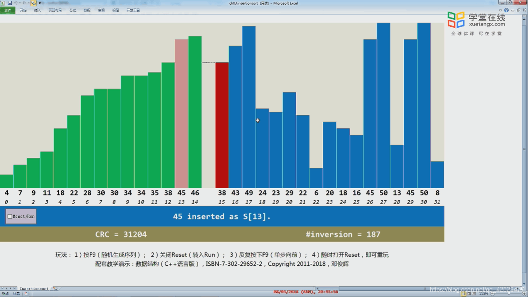Click the pink bar labeled 45 at index 13
This screenshot has width=528, height=297.
[181, 114]
